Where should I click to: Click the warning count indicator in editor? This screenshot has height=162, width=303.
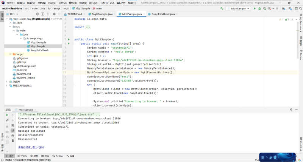(281, 20)
